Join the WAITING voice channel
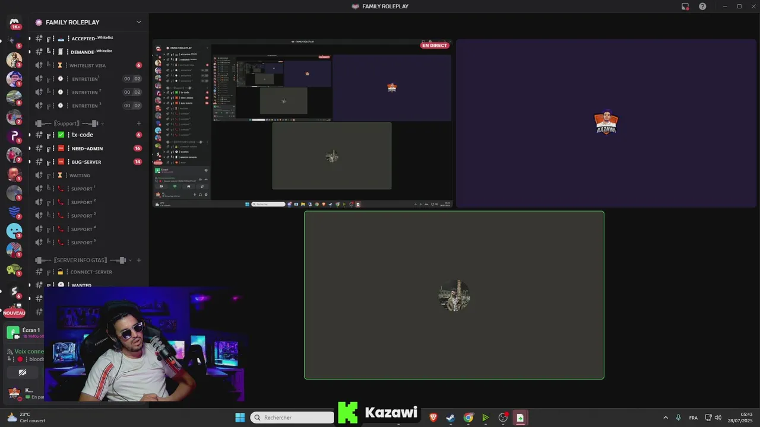Screen dimensions: 760x427 click(x=88, y=176)
